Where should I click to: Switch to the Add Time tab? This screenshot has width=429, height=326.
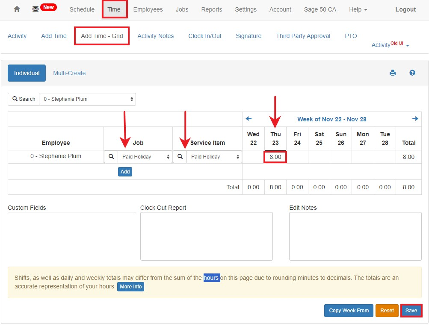pyautogui.click(x=54, y=36)
